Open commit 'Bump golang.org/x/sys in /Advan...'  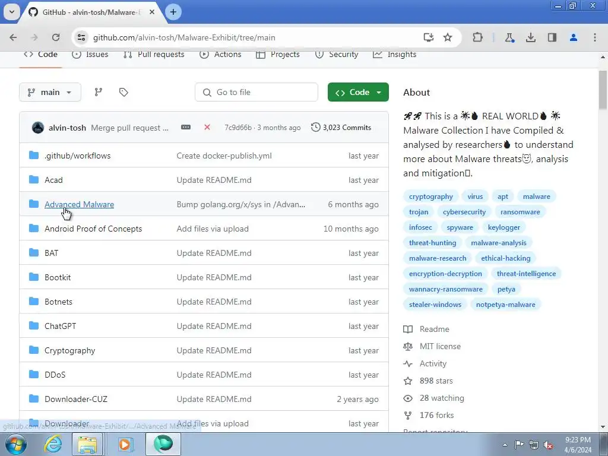pyautogui.click(x=241, y=205)
